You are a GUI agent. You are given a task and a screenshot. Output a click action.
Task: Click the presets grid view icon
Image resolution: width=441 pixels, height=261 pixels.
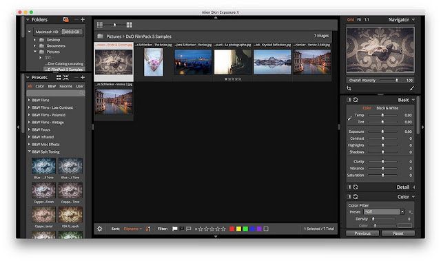tap(59, 77)
